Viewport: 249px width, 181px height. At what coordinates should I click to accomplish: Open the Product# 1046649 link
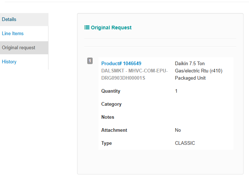pos(121,64)
